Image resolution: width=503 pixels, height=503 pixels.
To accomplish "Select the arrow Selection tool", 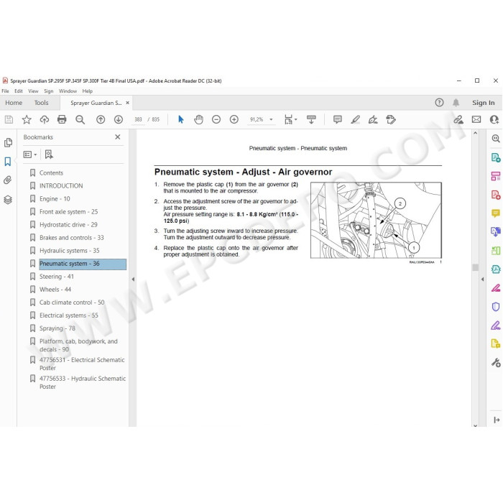I will [181, 120].
